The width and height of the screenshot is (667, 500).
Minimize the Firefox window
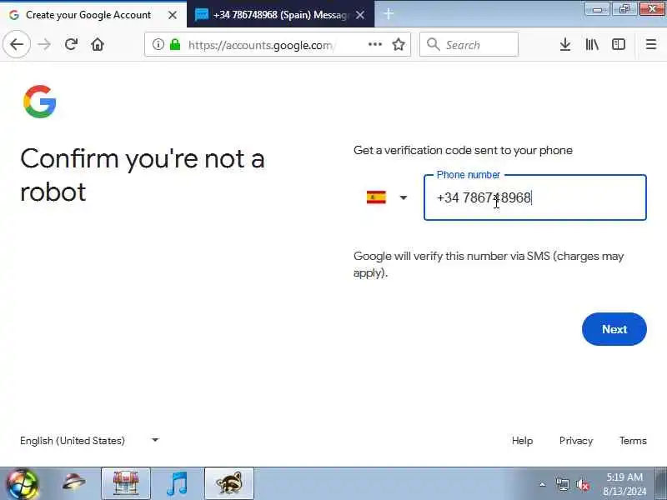point(598,8)
